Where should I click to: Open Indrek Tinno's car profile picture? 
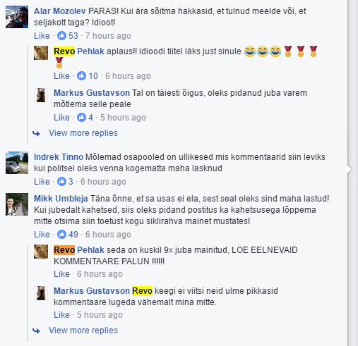pos(17,163)
